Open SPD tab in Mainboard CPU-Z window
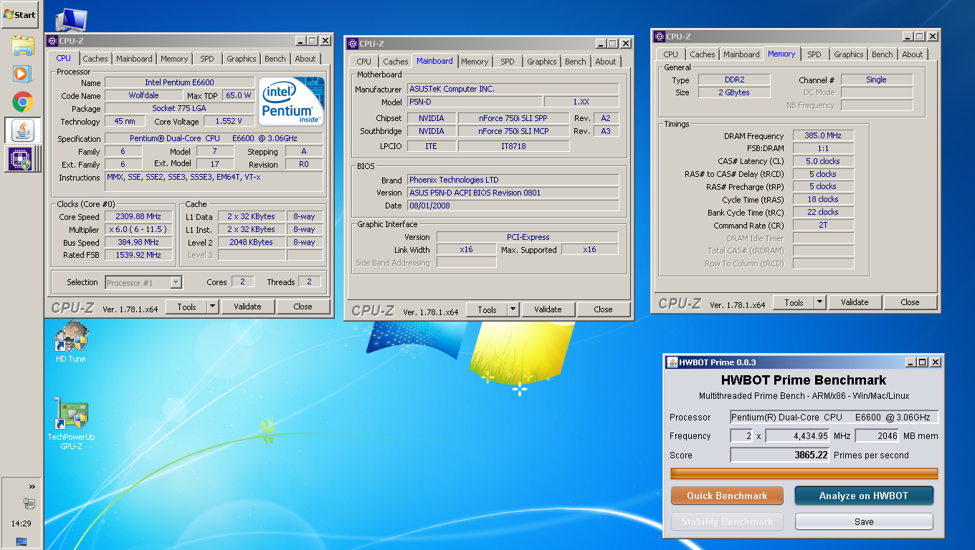975x550 pixels. (508, 62)
